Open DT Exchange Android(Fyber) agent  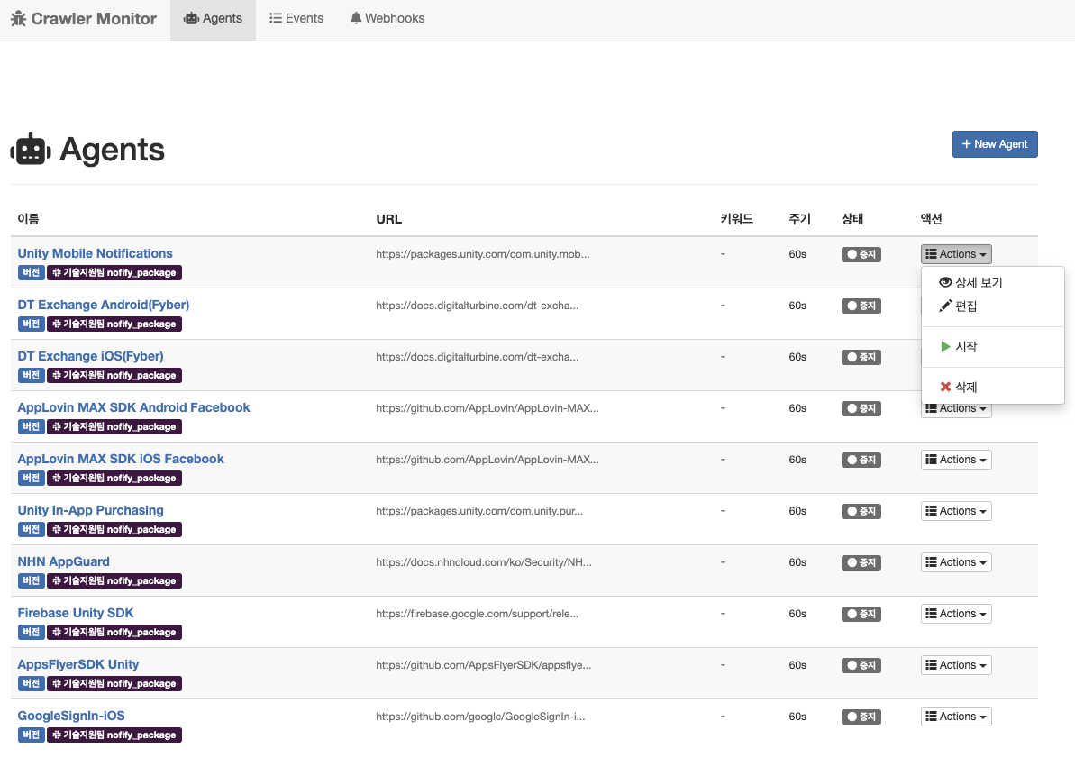click(x=104, y=305)
